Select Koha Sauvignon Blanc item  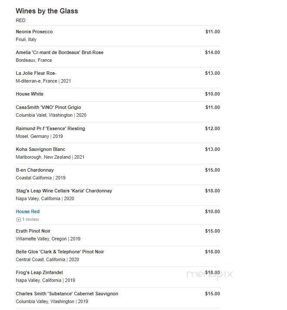(41, 149)
